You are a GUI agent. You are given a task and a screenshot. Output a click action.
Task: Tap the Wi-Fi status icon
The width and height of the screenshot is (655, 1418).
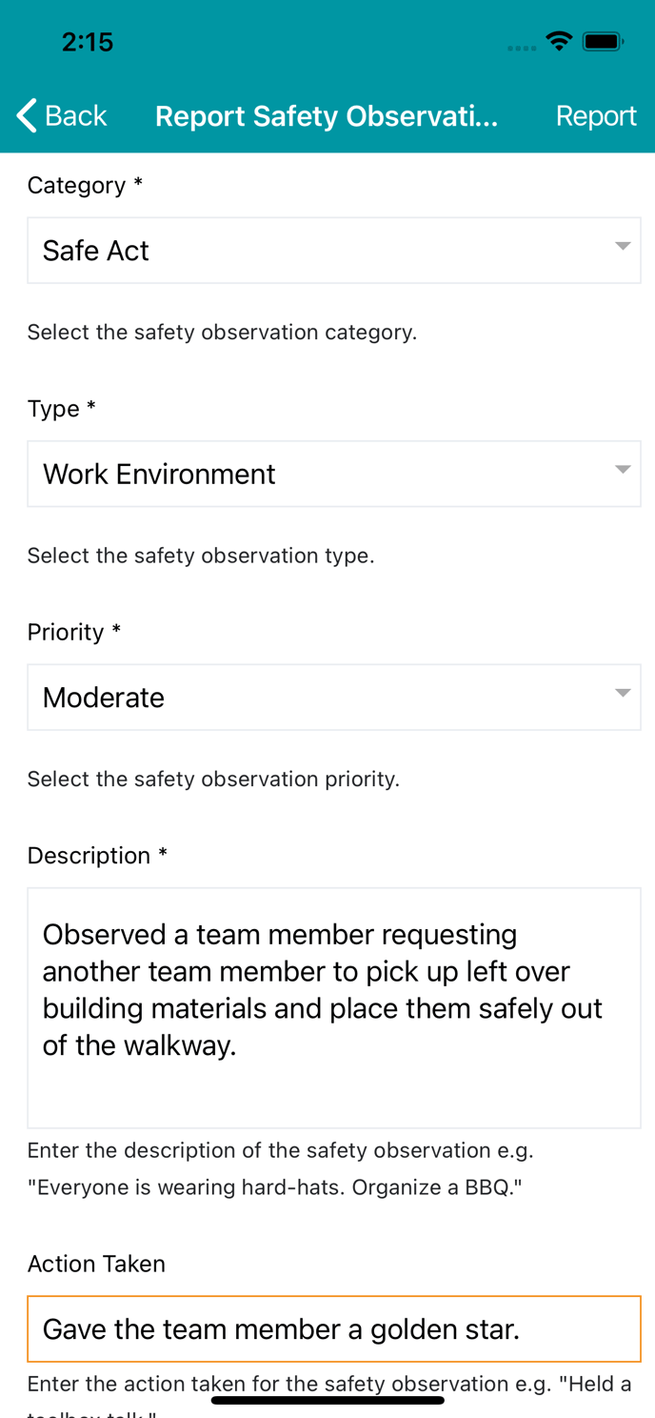tap(559, 41)
